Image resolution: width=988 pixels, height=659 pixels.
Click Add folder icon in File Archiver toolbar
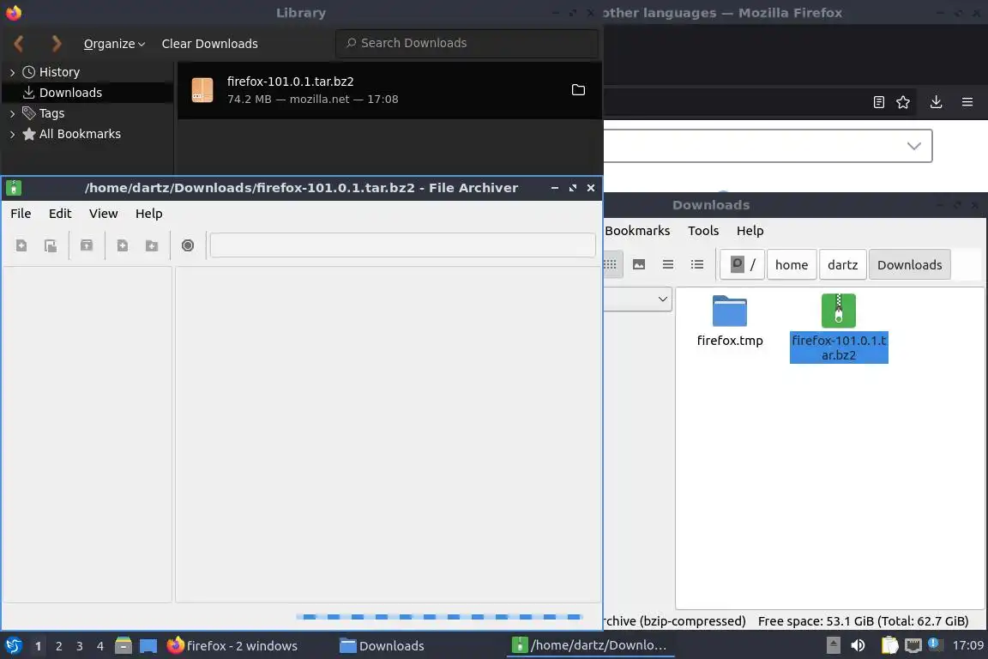152,245
